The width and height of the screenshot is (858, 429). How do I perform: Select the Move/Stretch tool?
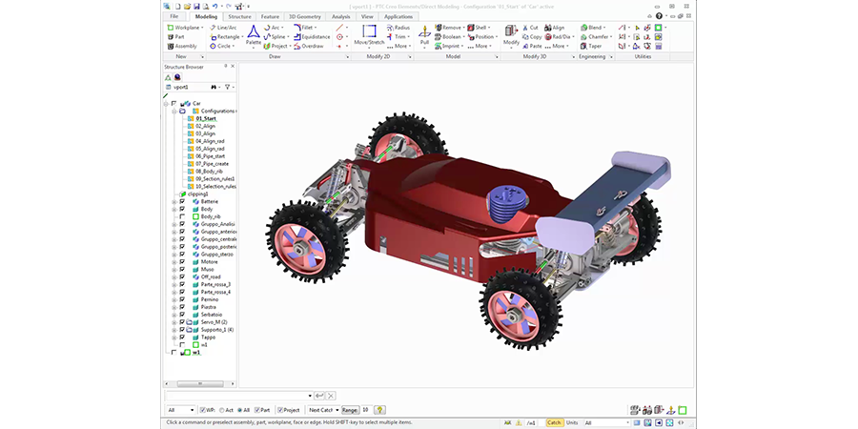coord(368,35)
